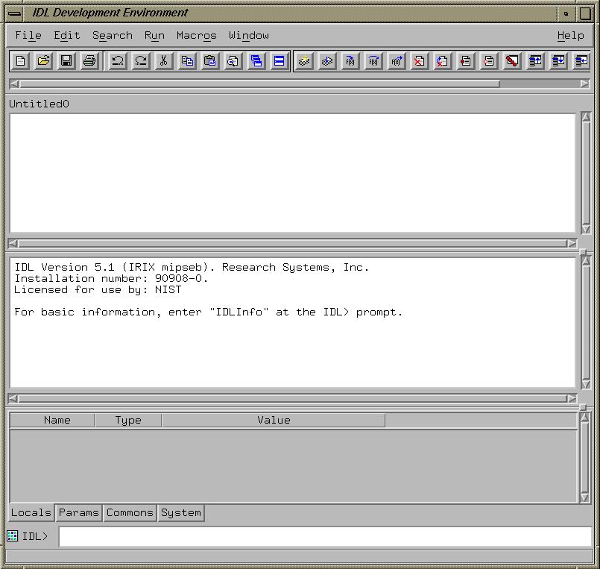
Task: Click the Redo icon
Action: [x=141, y=61]
